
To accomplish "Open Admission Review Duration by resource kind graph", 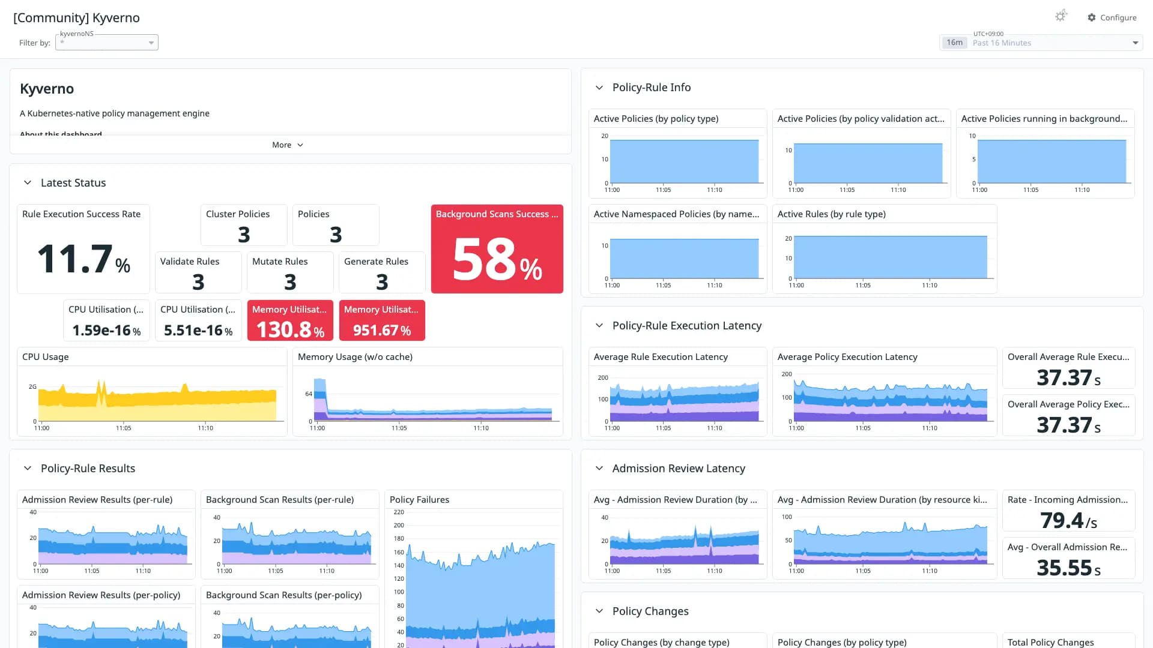I will [x=885, y=535].
